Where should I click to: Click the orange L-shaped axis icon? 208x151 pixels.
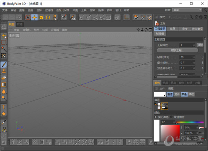(127, 18)
